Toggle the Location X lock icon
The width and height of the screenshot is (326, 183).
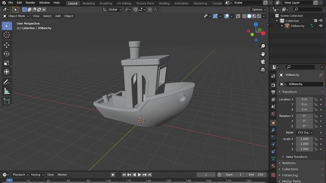click(316, 99)
